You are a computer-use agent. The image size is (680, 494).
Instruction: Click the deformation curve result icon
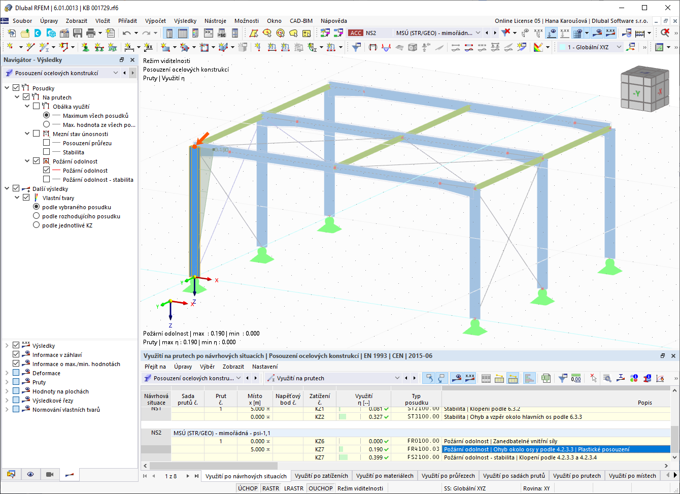tap(386, 47)
